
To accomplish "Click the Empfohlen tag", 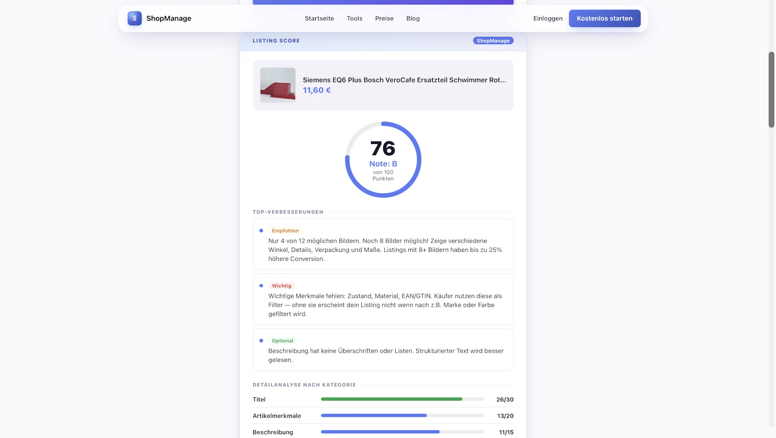I will [x=285, y=231].
